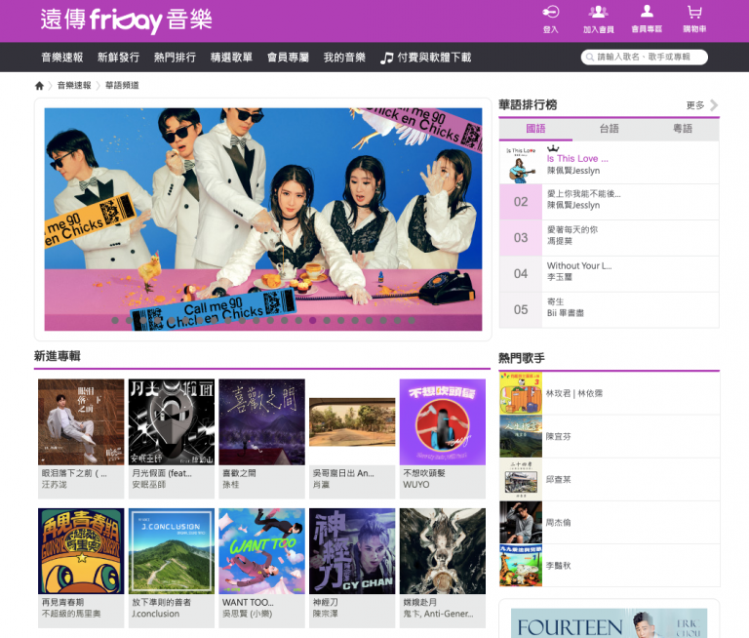Click 音樂速報 breadcrumb link
This screenshot has width=749, height=638.
coord(74,86)
